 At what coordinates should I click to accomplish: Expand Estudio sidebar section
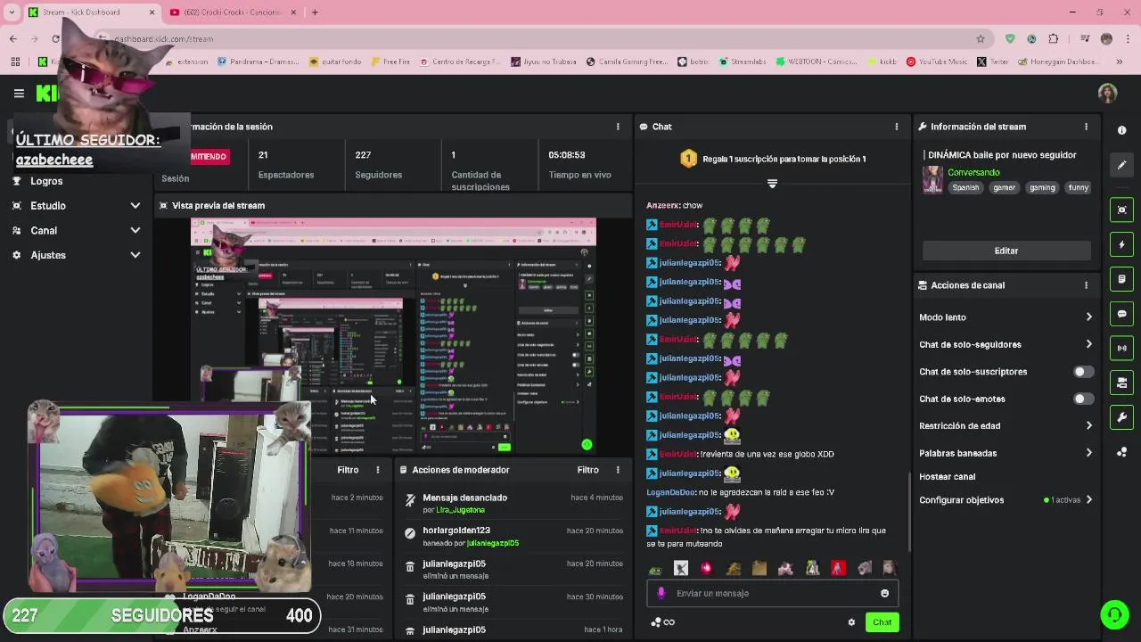click(x=135, y=206)
